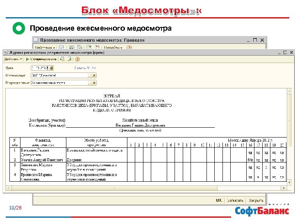Click the Фамилия, имя, отчество column header
Image resolution: width=295 pixels, height=221 pixels.
tap(43, 142)
